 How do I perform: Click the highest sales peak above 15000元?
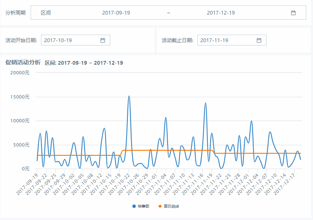click(129, 96)
